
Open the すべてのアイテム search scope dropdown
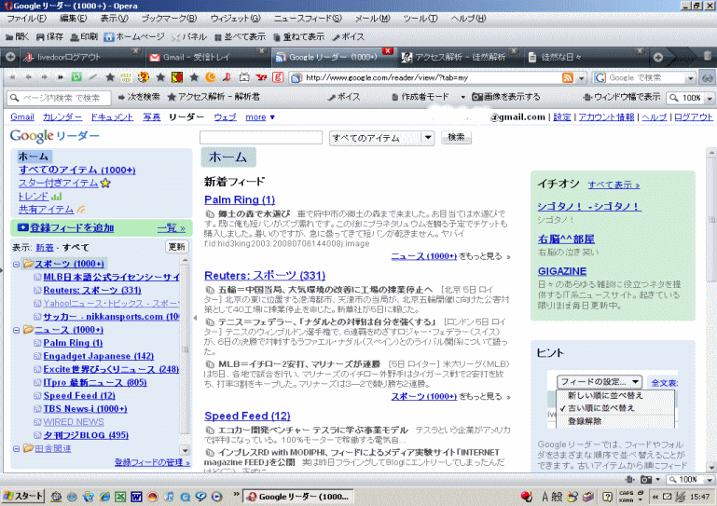coord(381,138)
